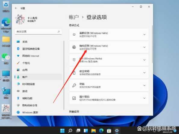179x134 pixels.
Task: Expand the fingerprint recognition (Windows Hello) chevron
Action: pyautogui.click(x=144, y=47)
